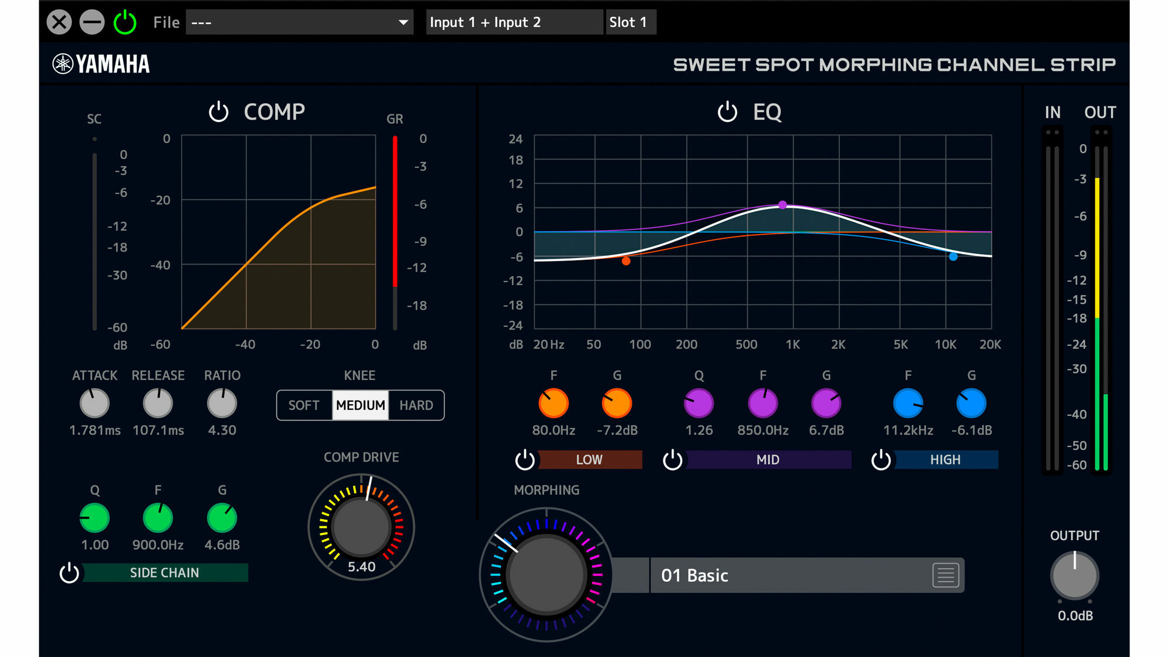Select the HARD knee option

416,405
